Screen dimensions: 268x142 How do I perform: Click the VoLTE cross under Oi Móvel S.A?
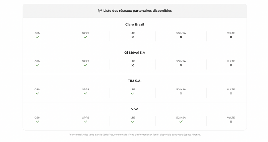231,65
